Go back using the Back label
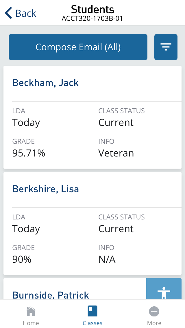This screenshot has height=328, width=185. (26, 13)
